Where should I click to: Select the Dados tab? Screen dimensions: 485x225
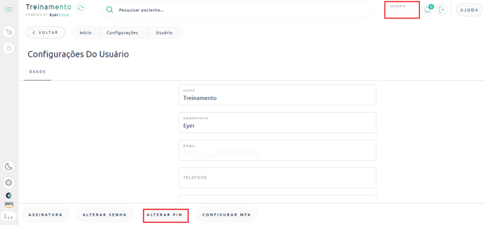37,71
